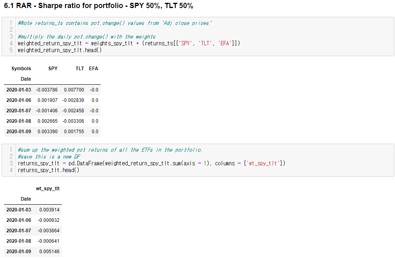Click the 'EFA' column header
Viewport: 395px width, 260px height.
point(93,69)
